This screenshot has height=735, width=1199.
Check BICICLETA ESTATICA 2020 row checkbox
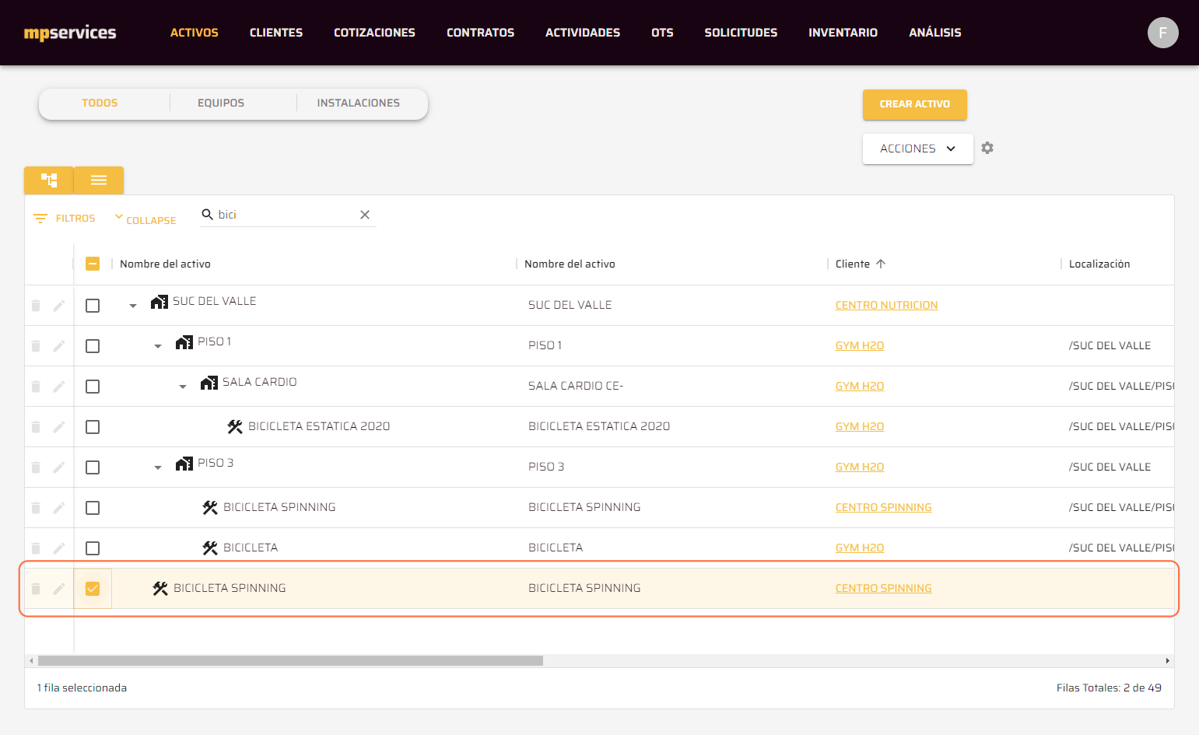click(x=93, y=427)
